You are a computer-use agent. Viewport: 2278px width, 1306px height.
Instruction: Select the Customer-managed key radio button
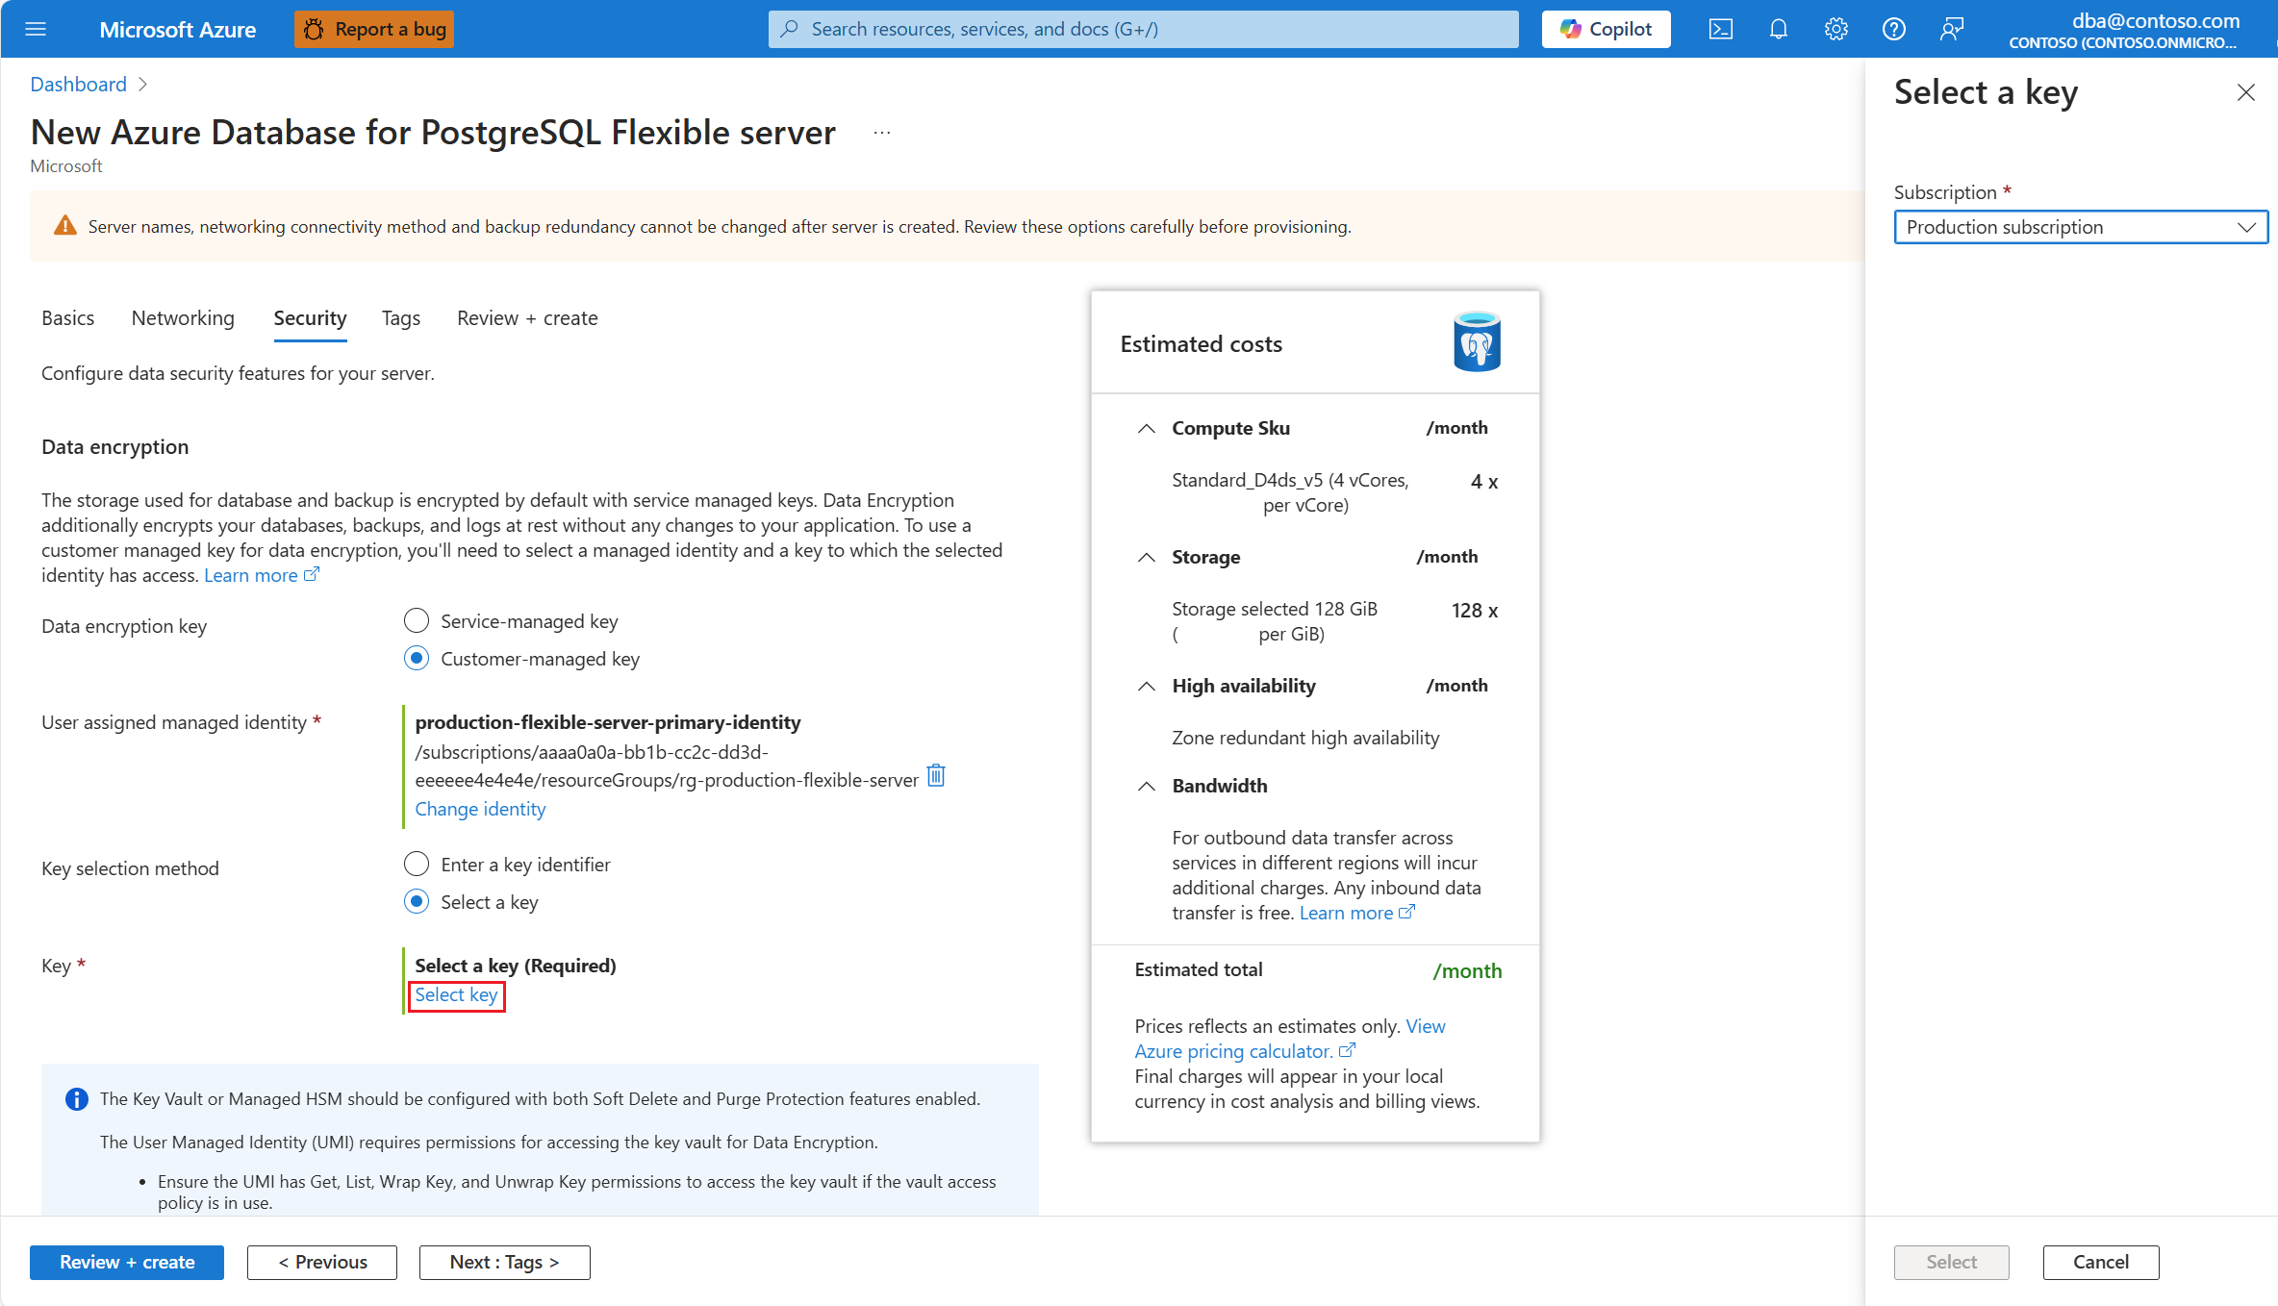pos(417,659)
